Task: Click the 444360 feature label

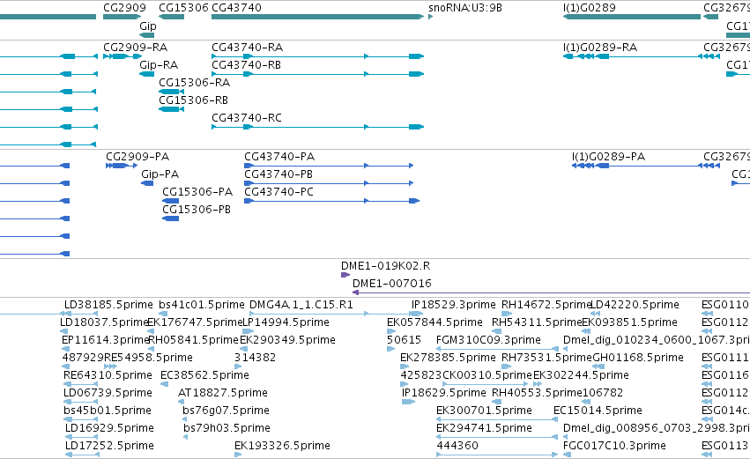Action: [457, 447]
